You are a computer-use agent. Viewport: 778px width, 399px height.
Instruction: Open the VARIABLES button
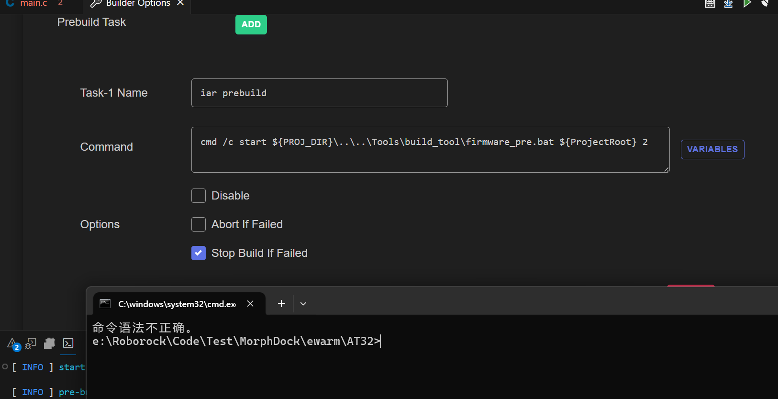pyautogui.click(x=712, y=149)
